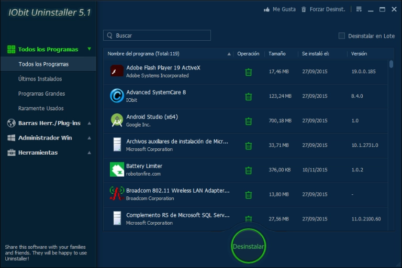This screenshot has width=402, height=268.
Task: Click the trash icon for Android Studio (x64)
Action: [249, 121]
